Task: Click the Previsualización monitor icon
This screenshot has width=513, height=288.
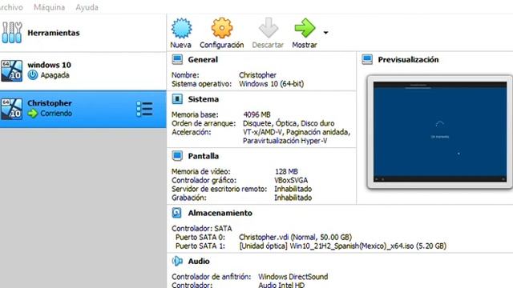Action: click(x=367, y=59)
